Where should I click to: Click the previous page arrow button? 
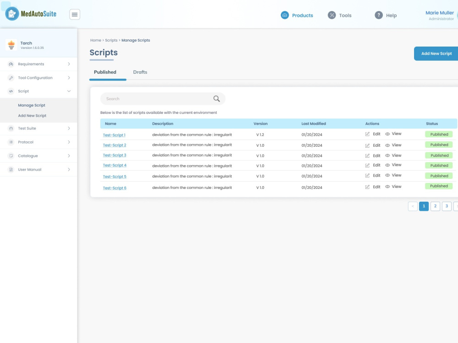(413, 206)
